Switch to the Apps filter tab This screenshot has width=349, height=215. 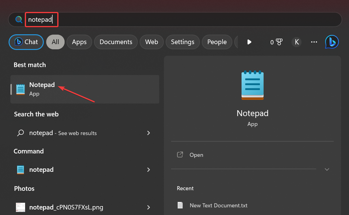(x=79, y=42)
